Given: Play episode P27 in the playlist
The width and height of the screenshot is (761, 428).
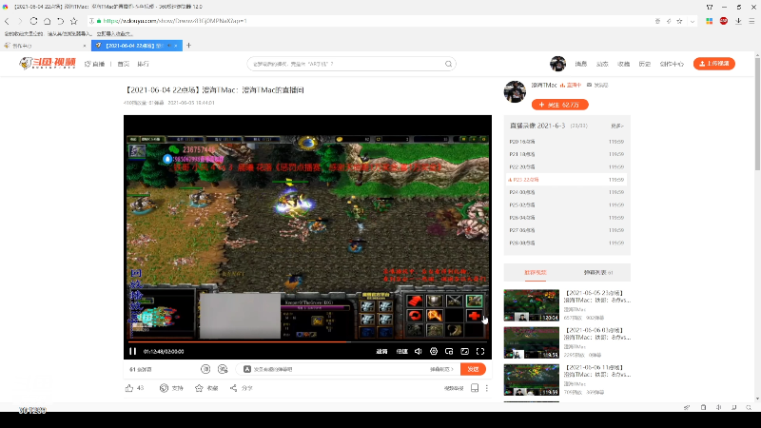Looking at the screenshot, I should point(566,230).
